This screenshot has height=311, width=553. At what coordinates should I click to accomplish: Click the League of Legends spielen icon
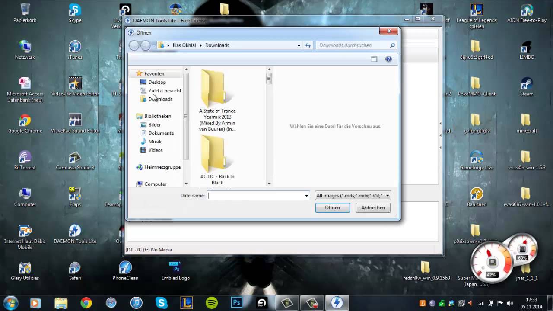pos(477,16)
